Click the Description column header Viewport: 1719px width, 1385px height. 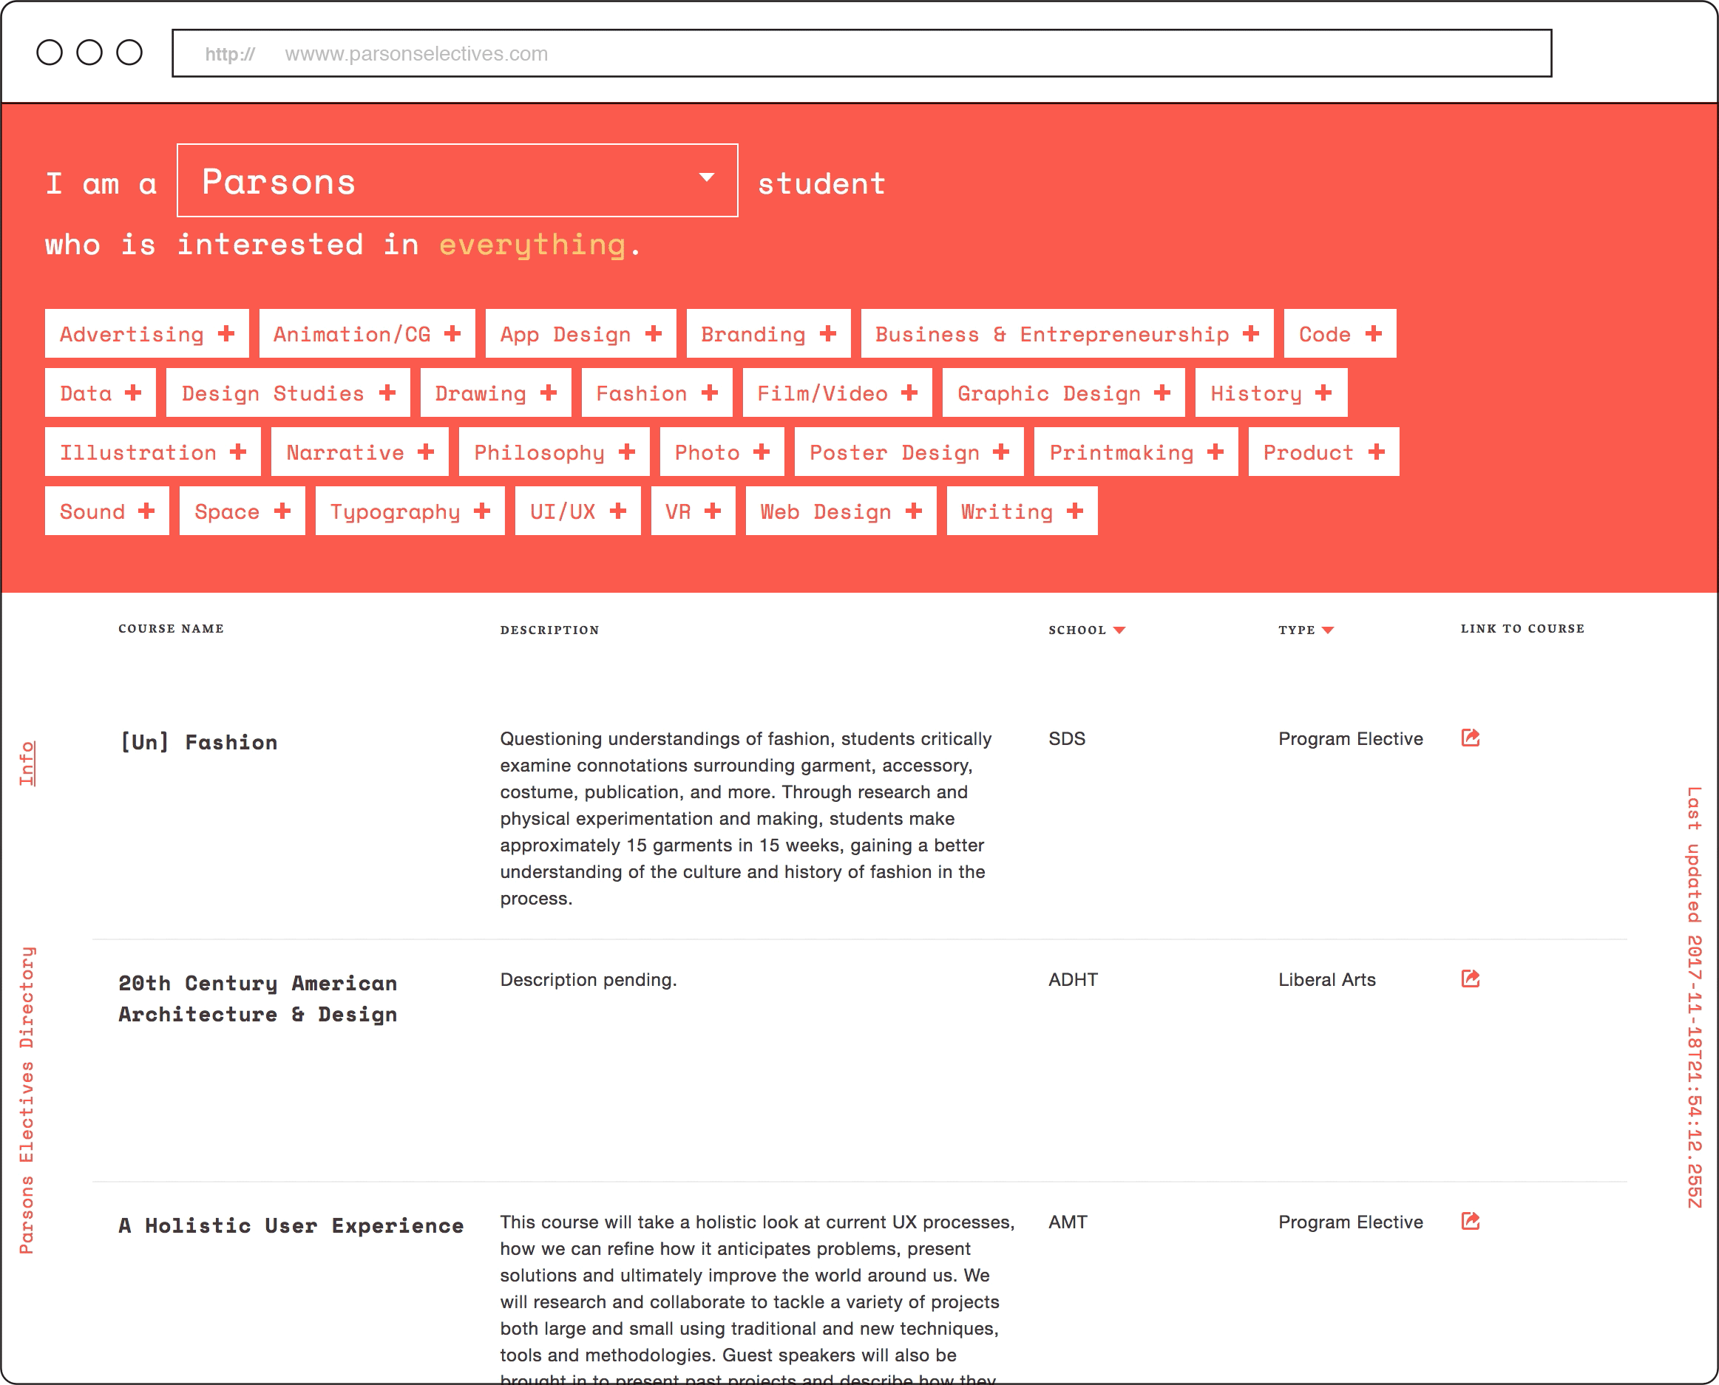550,630
